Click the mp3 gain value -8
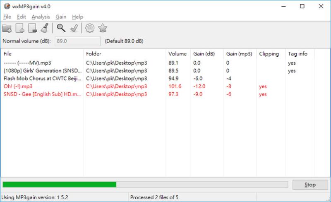Screen dimensions: 331x202 click(x=229, y=87)
